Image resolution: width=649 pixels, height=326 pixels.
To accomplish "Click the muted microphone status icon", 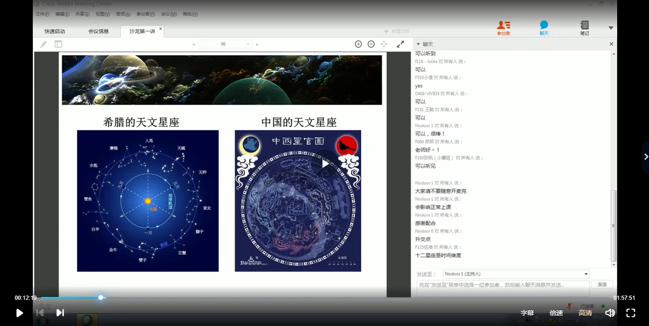I will (569, 306).
